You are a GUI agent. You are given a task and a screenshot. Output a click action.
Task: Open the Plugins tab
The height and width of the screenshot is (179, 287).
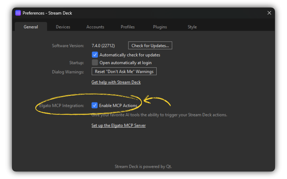160,27
